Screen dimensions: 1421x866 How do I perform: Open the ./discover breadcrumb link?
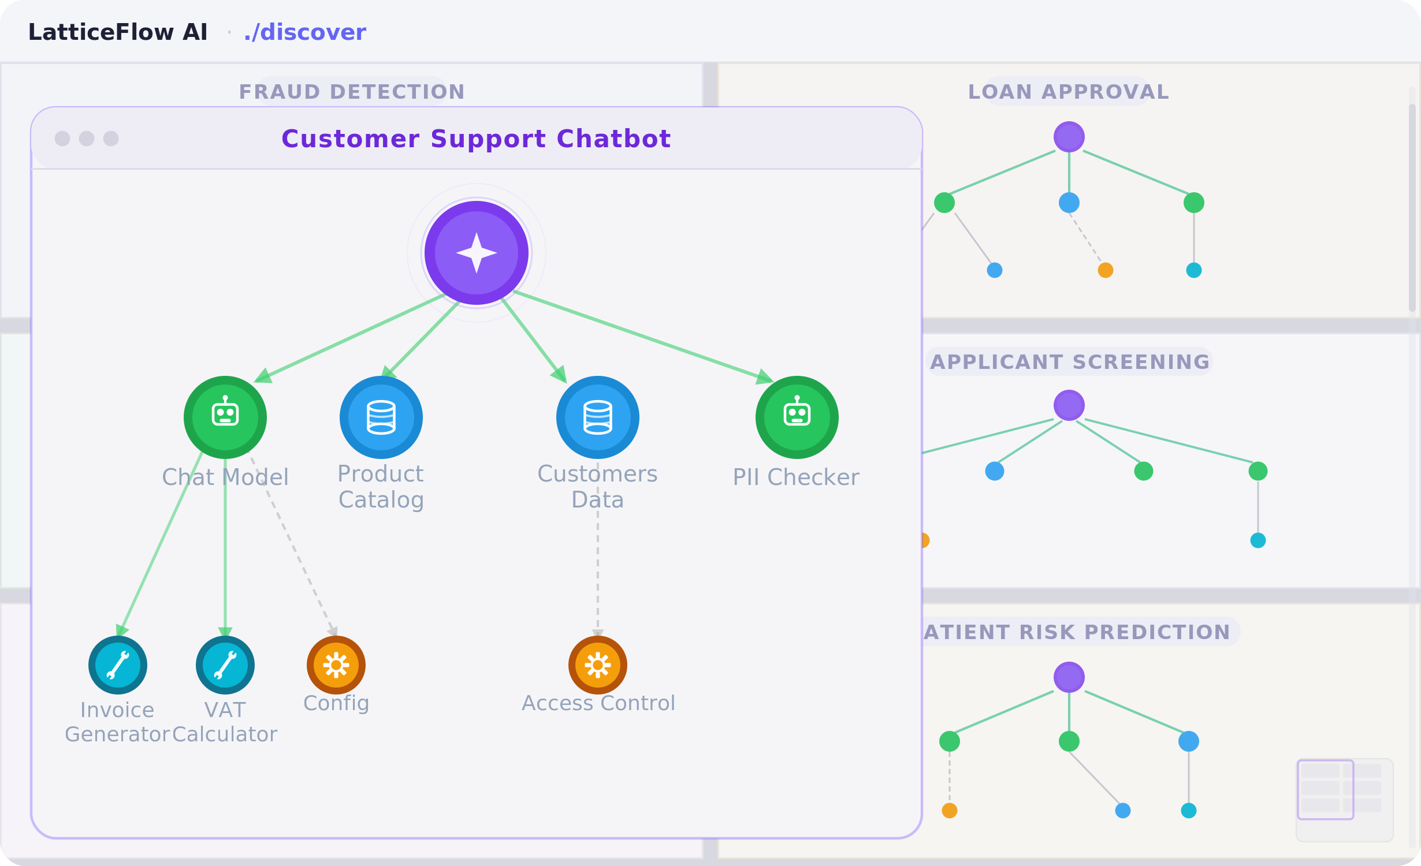click(x=304, y=32)
